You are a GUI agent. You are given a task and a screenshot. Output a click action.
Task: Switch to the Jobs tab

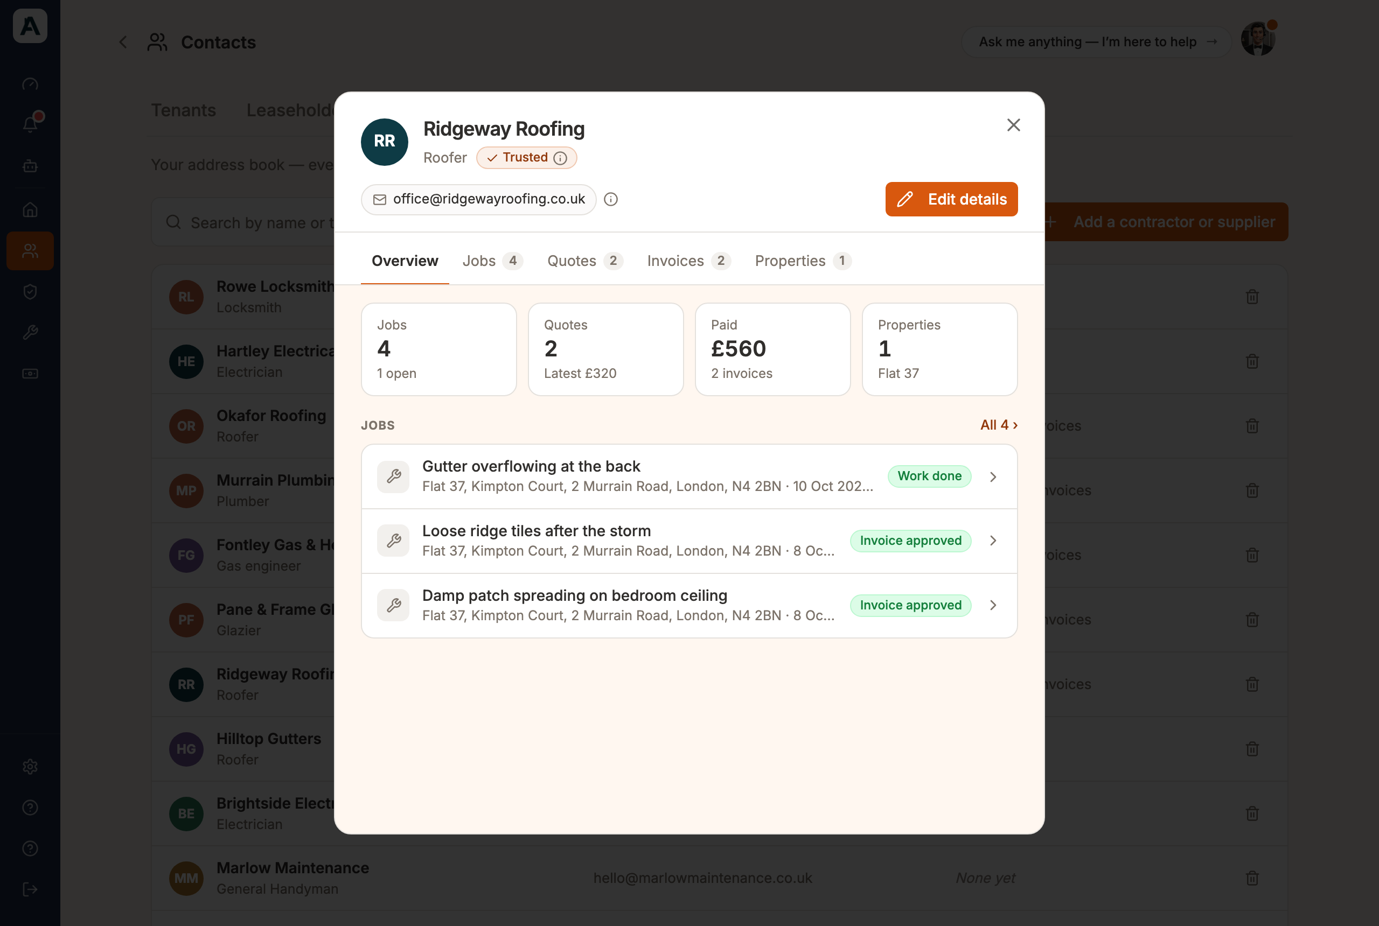point(492,261)
